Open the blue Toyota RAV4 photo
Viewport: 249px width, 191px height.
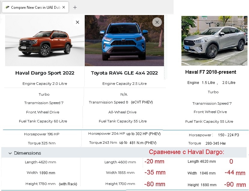click(x=124, y=41)
